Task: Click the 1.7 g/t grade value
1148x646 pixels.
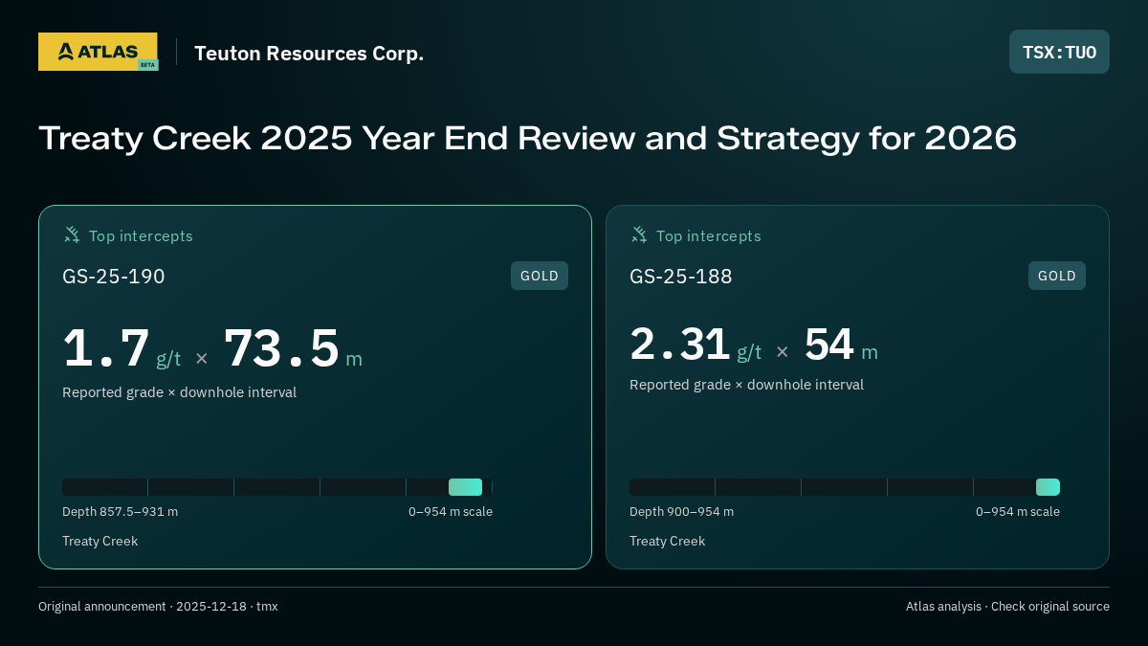Action: 121,349
